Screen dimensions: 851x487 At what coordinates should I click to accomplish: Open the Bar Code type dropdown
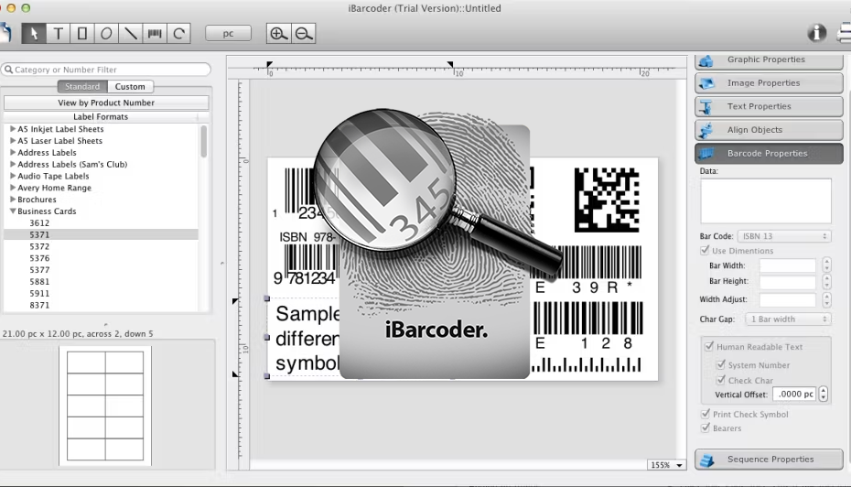[x=784, y=236]
